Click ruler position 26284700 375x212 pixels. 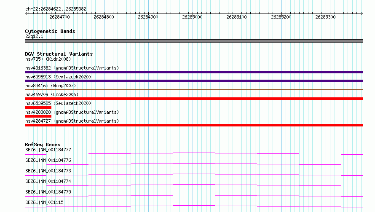(59, 17)
